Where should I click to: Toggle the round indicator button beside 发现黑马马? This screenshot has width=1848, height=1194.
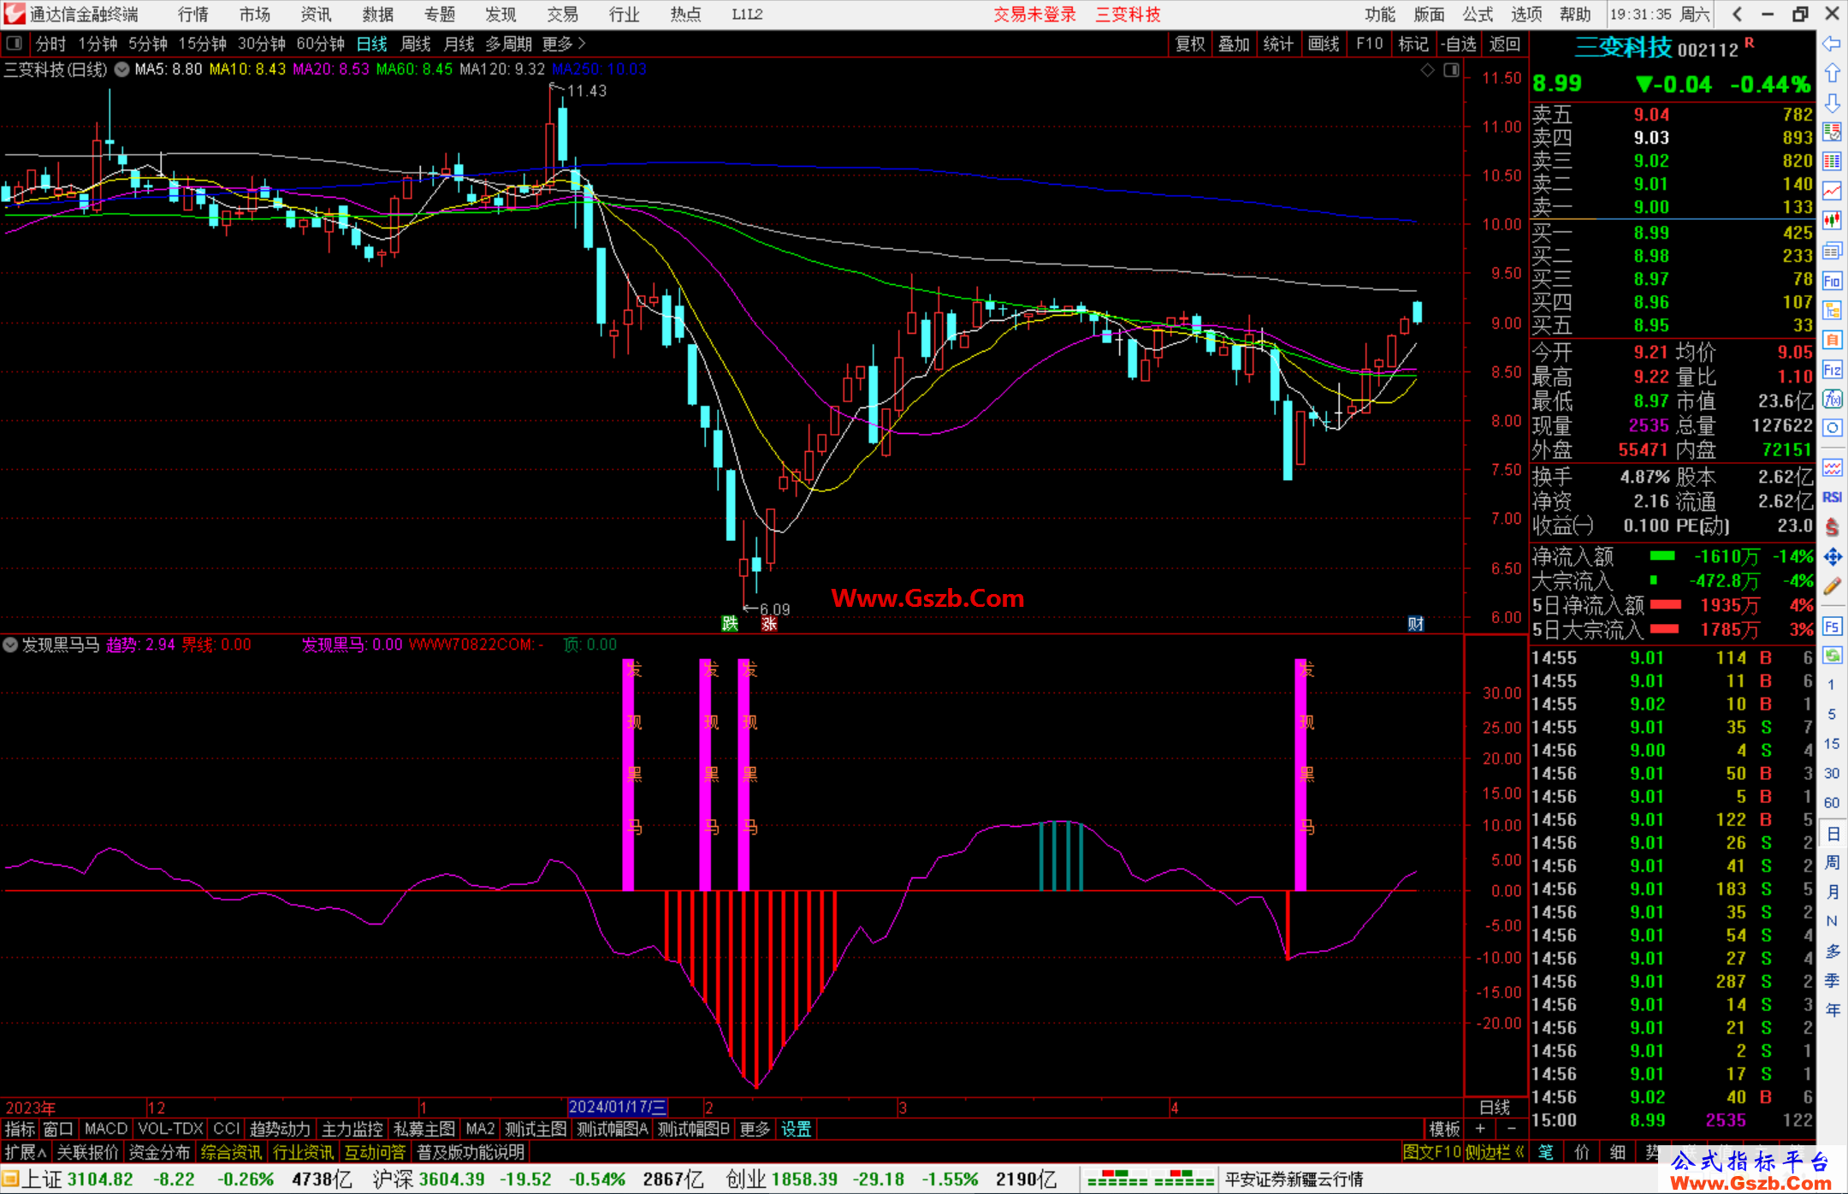pos(10,645)
